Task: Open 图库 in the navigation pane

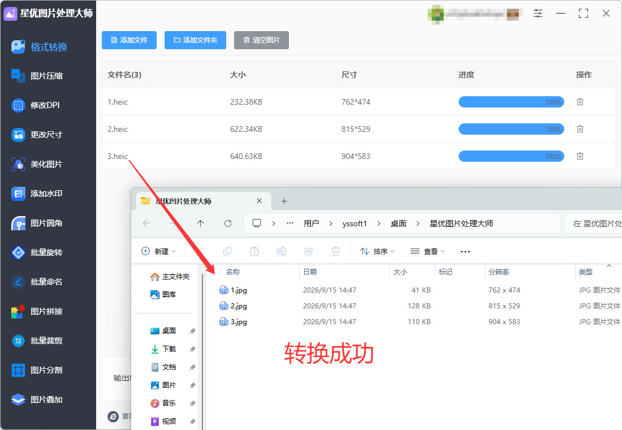Action: 163,295
